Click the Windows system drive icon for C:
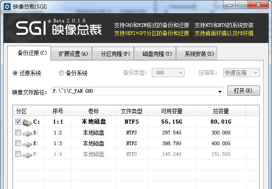The height and width of the screenshot is (189, 272). click(27, 122)
